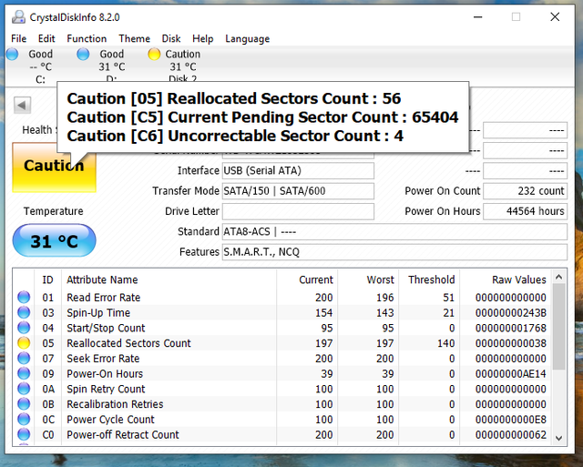Viewport: 583px width, 467px height.
Task: Select the Power Cycle Count attribute name
Action: (x=110, y=419)
